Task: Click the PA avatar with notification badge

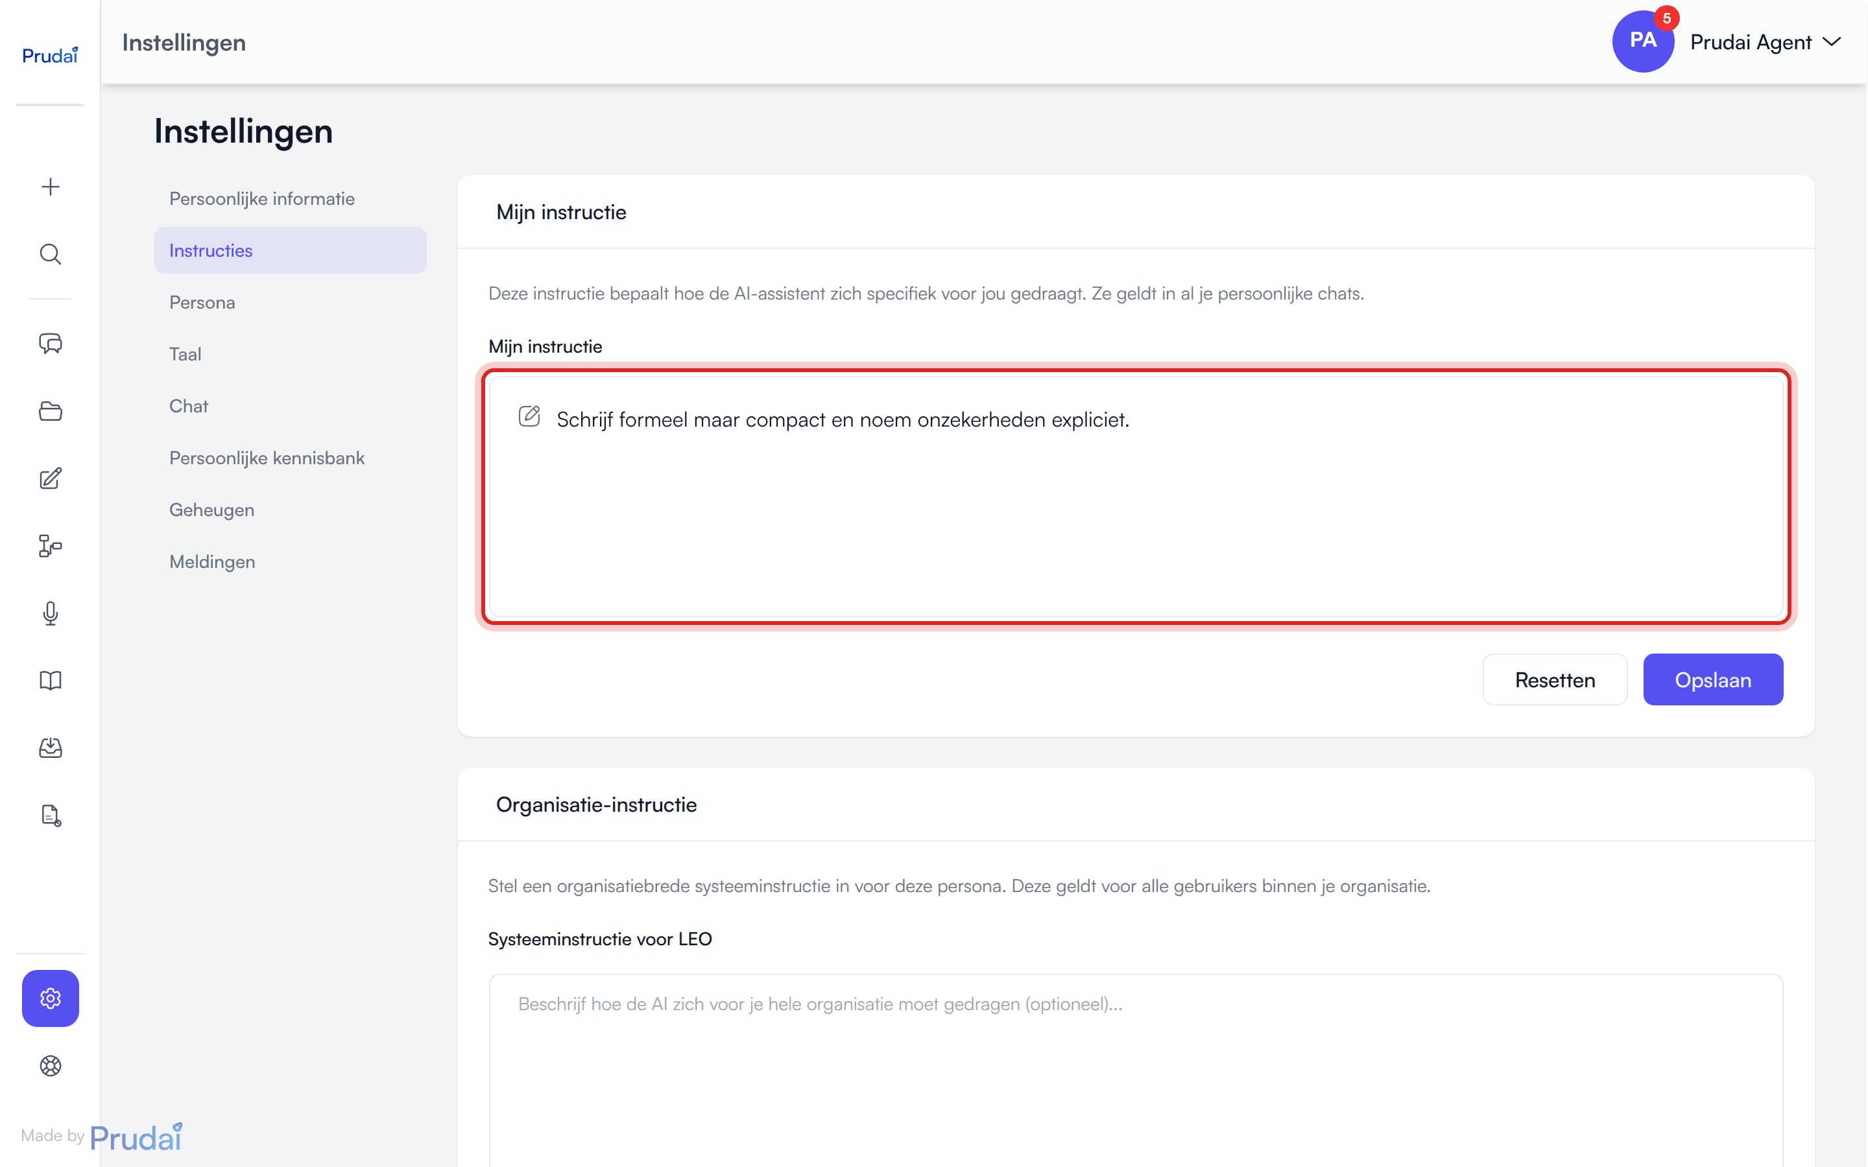Action: (x=1642, y=41)
